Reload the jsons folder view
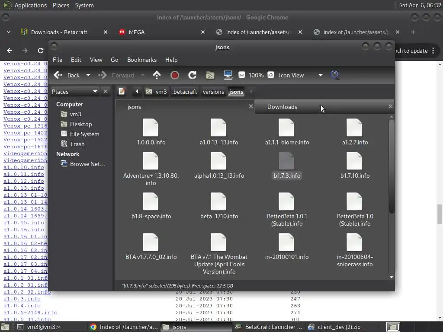Screen dimensions: 443x332 pos(193,75)
